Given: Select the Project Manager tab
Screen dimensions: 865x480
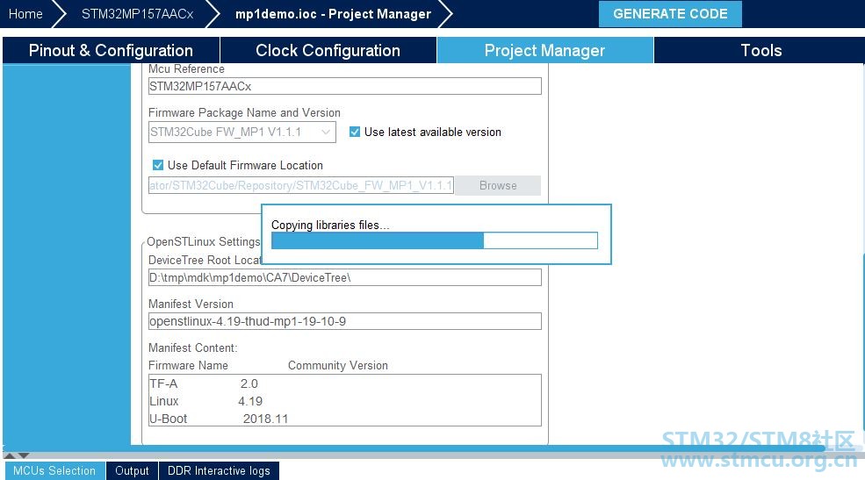Looking at the screenshot, I should coord(544,50).
